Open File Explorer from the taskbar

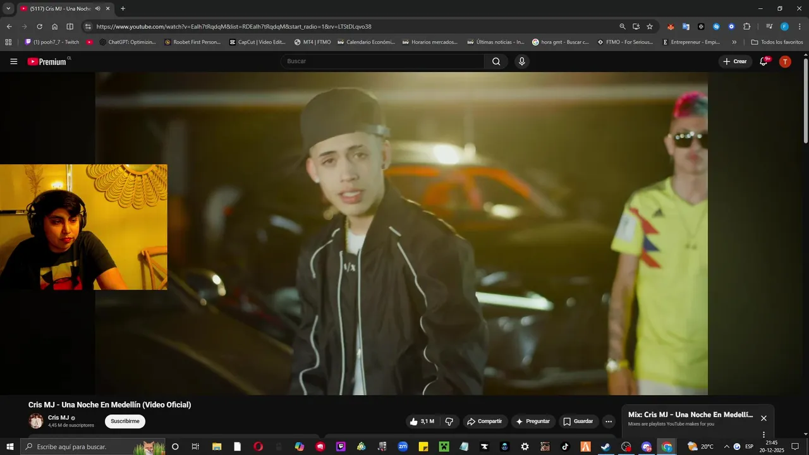[217, 447]
